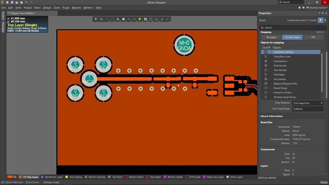Select the place polygon pour tool
This screenshot has height=185, width=329.
point(145,19)
